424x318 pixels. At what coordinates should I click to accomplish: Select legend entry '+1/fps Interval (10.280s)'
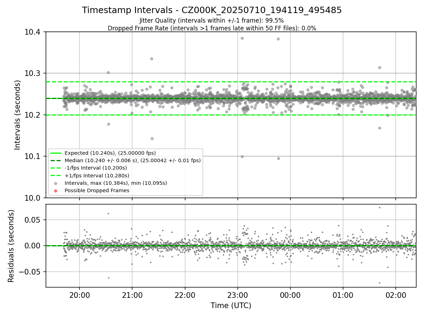pos(97,175)
